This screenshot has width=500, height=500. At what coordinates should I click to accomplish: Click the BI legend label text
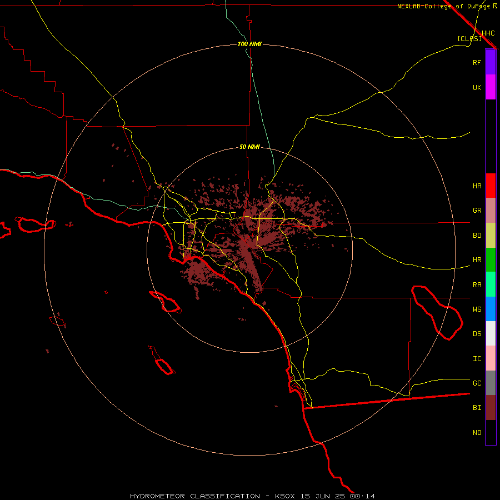click(x=477, y=408)
